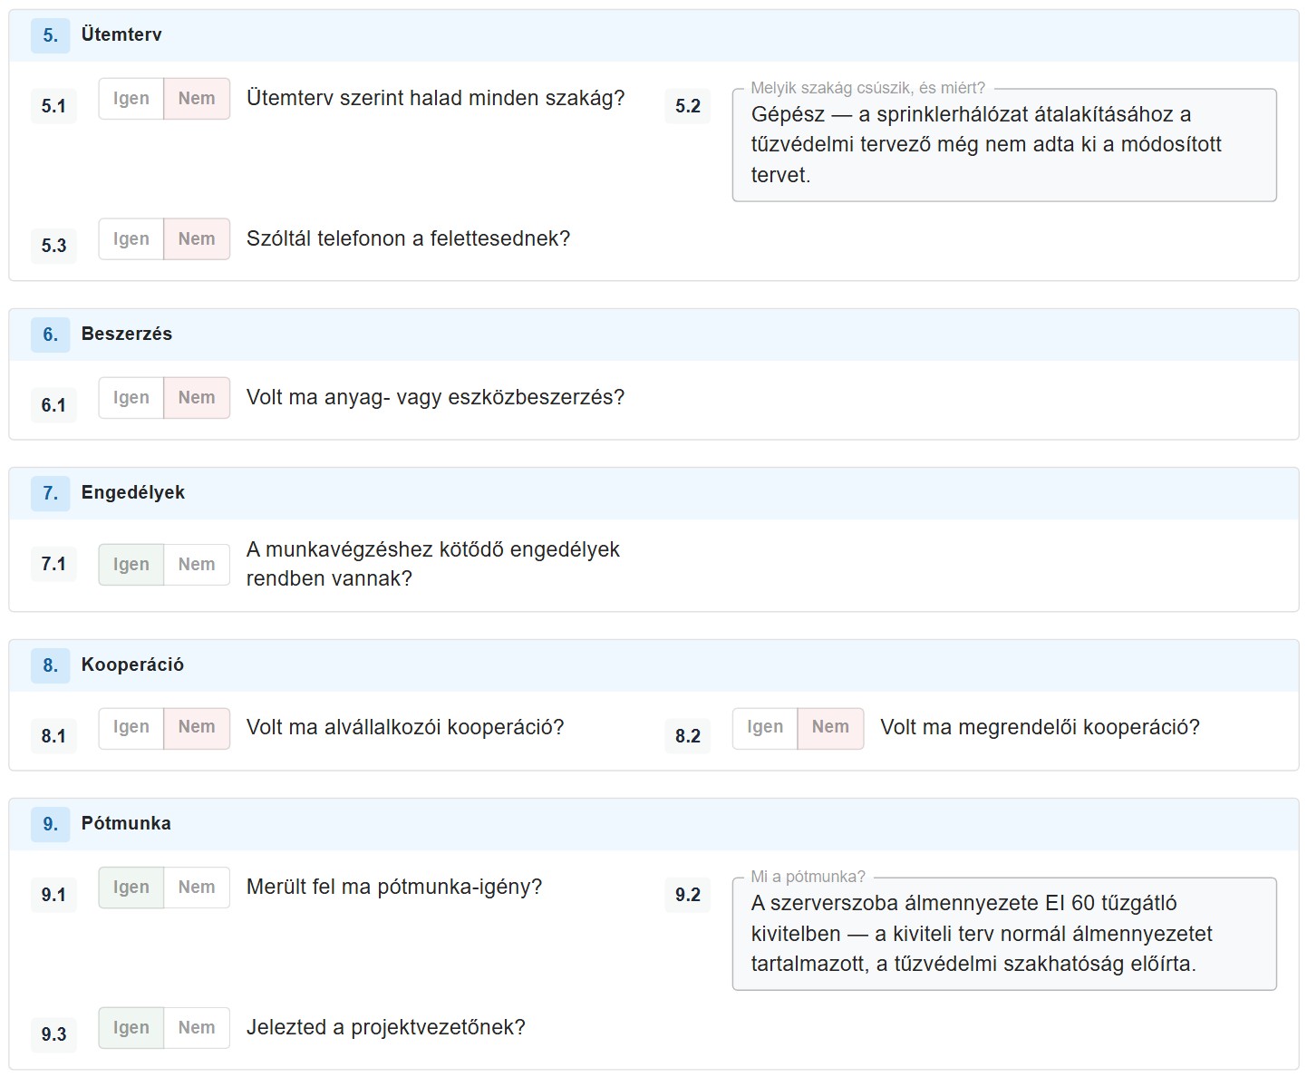Select Igen for 'Ütemterv szerint halad minden szakág?'
This screenshot has height=1077, width=1307.
[x=131, y=99]
